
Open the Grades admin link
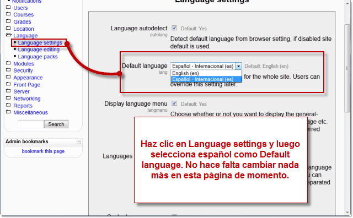tap(22, 22)
